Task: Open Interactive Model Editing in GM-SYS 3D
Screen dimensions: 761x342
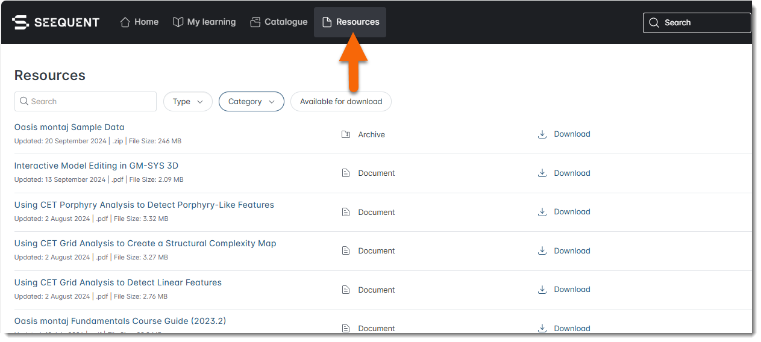Action: [96, 166]
